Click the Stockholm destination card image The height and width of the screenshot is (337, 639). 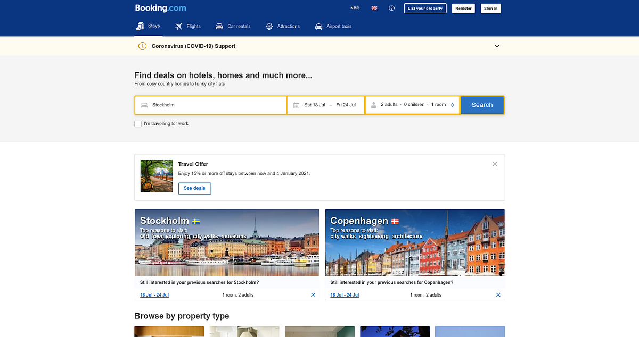click(227, 242)
